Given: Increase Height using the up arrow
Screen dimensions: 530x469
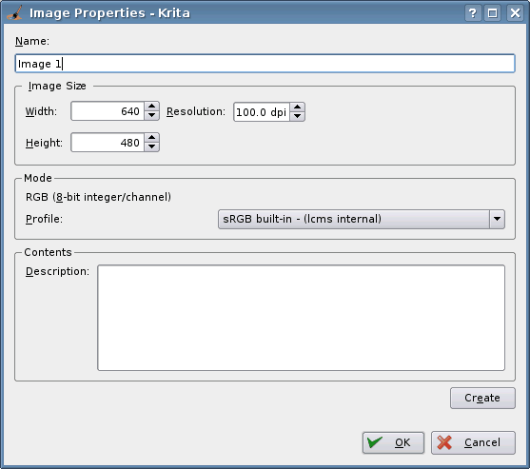Looking at the screenshot, I should [151, 138].
